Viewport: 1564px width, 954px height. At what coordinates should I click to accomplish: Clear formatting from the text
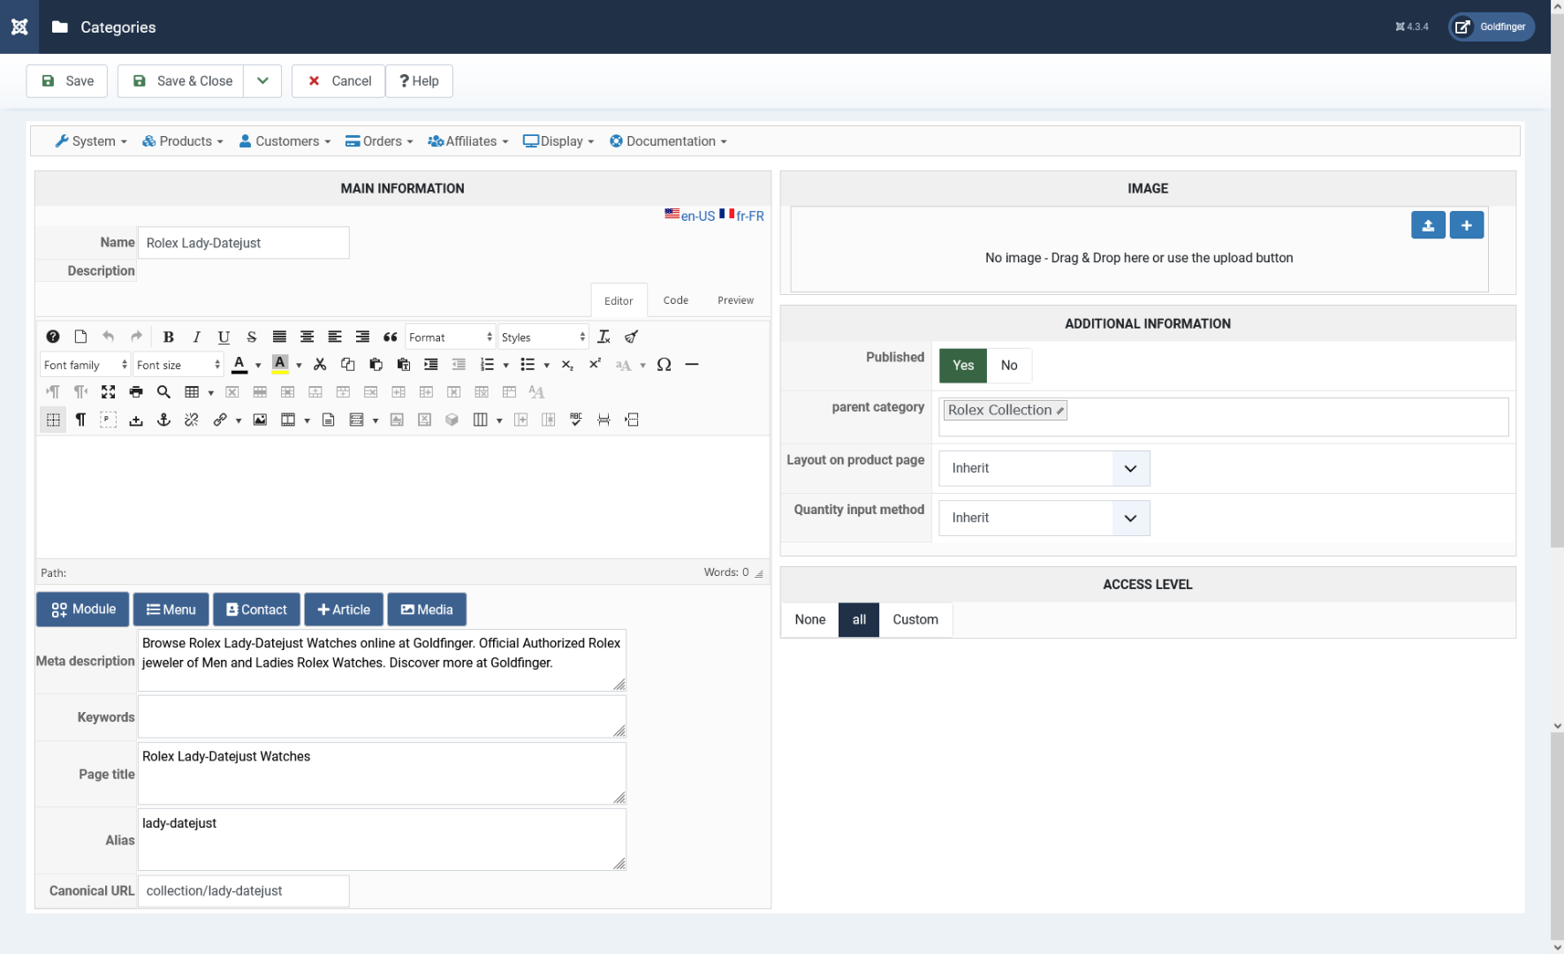click(604, 337)
